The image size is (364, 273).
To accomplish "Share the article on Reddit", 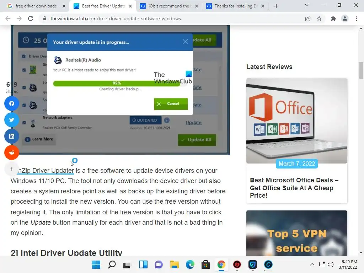I will coord(12,152).
